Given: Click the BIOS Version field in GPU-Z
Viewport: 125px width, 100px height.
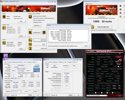Looking at the screenshot, I should [104, 67].
